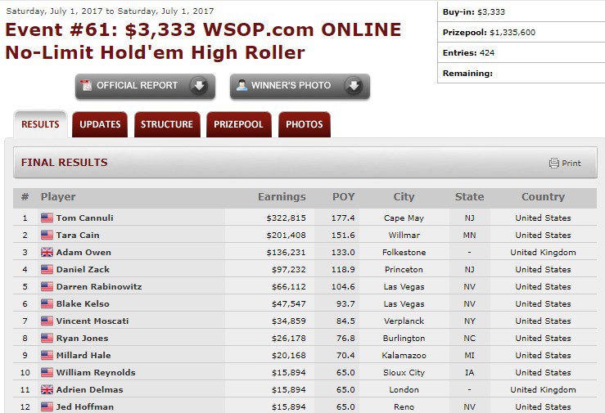Click the Prizepool $1,335,600 info row

[521, 33]
